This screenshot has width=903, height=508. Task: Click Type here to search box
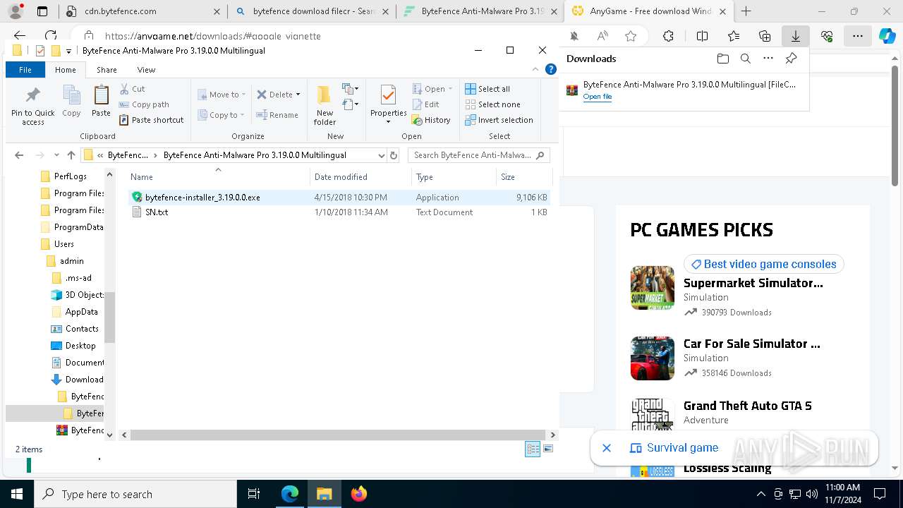[135, 494]
